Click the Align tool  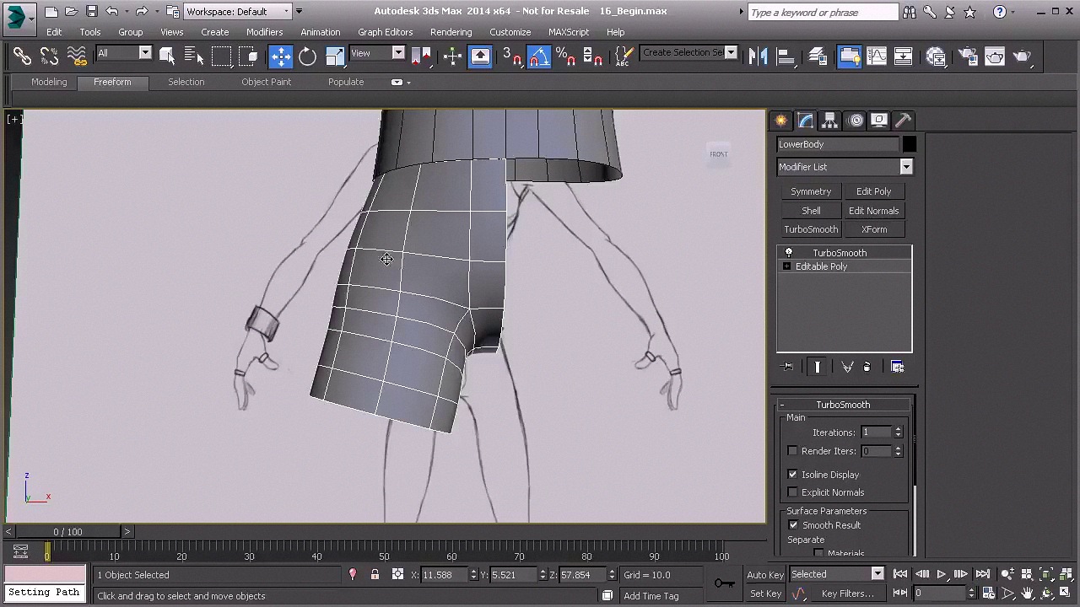click(786, 56)
